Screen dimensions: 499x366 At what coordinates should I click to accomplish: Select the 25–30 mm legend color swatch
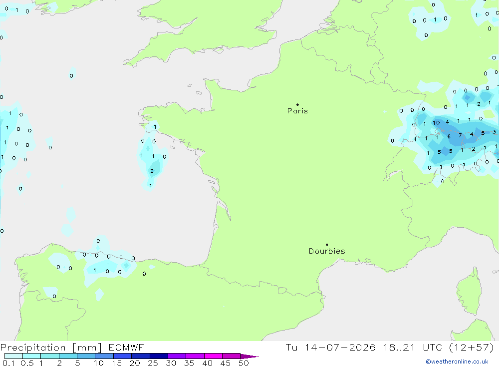click(159, 356)
